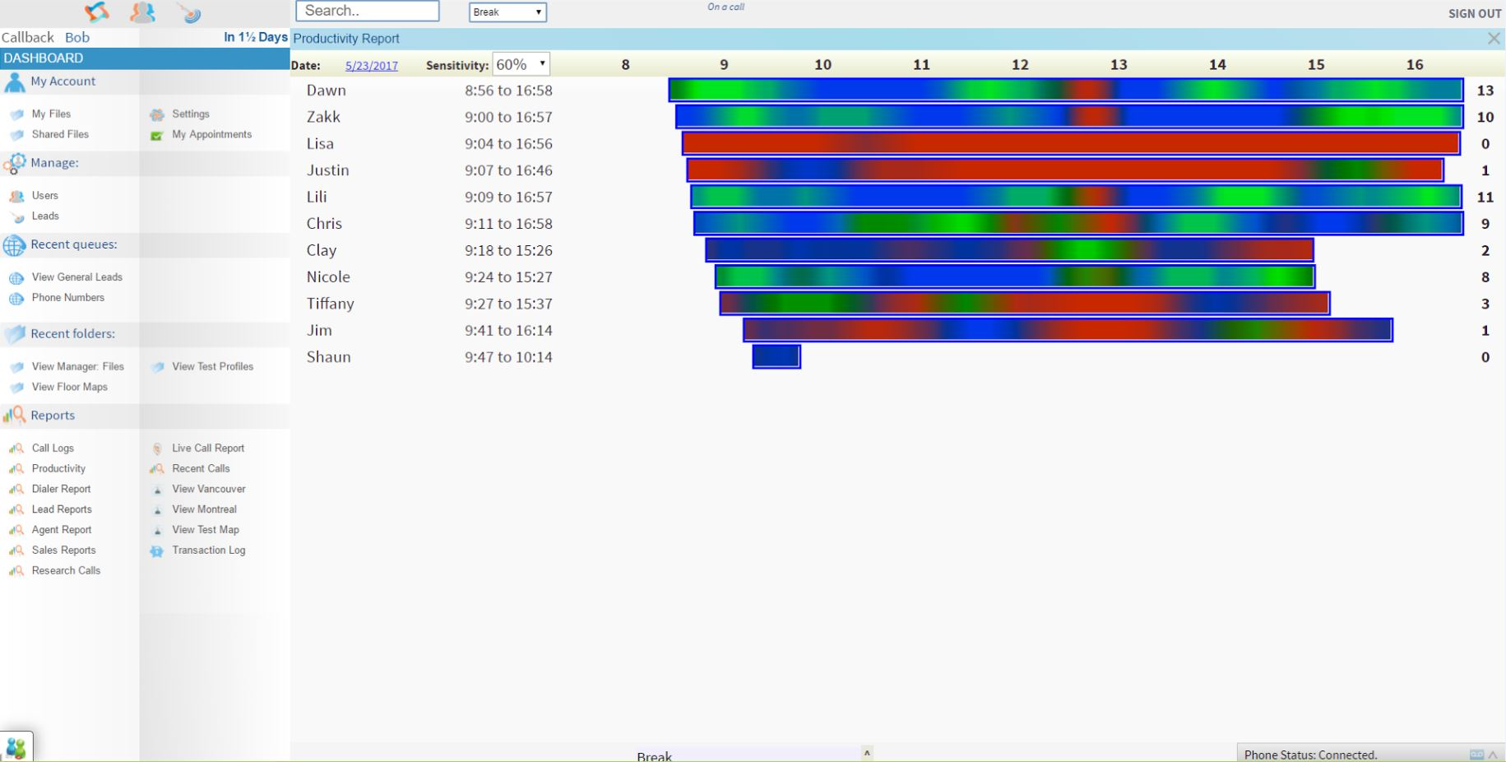
Task: Click the Live Call Report icon
Action: (157, 448)
